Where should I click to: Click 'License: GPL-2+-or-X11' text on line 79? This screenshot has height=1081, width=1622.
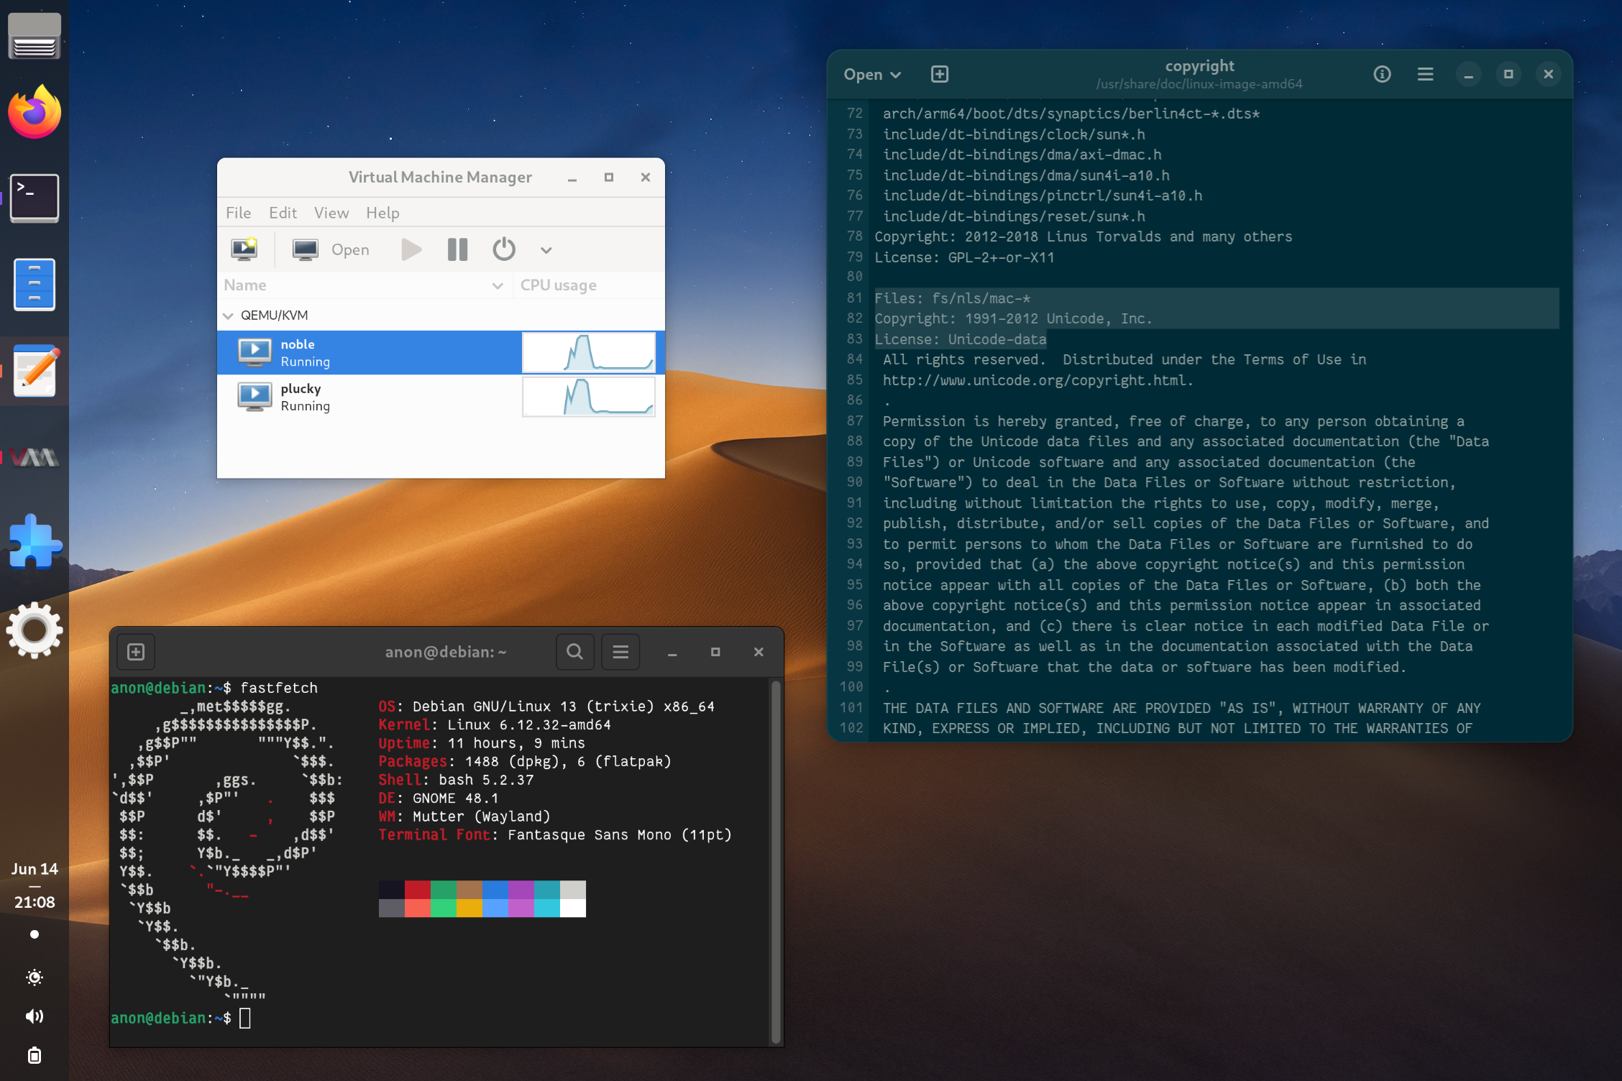tap(964, 257)
